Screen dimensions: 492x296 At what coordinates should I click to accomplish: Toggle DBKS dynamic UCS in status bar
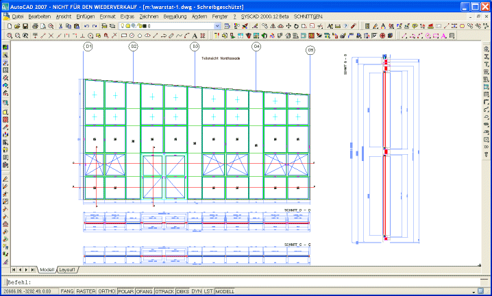click(x=183, y=291)
